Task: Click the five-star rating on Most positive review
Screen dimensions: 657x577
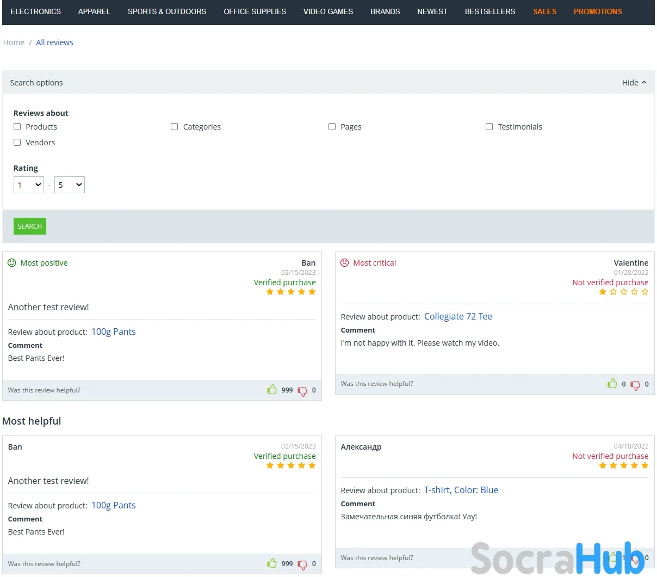Action: click(291, 292)
